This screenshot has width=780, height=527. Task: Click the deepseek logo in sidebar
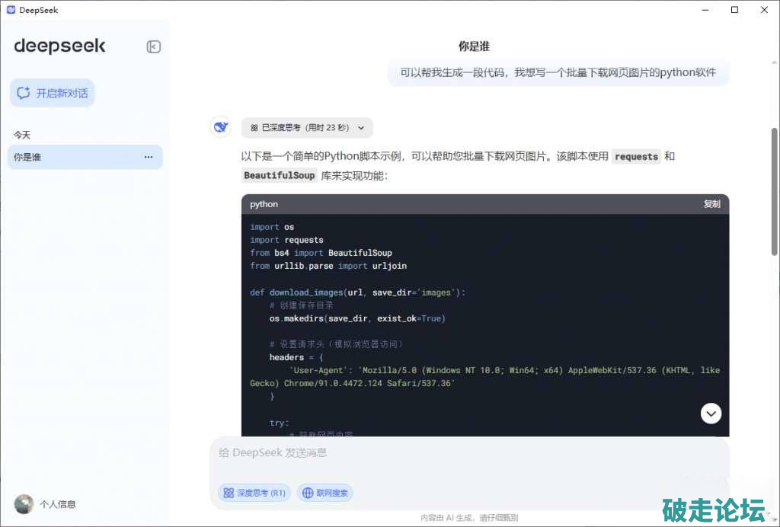(x=59, y=46)
